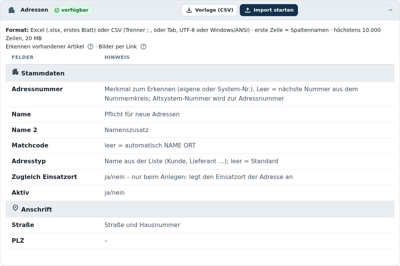Click the verfügbar status badge
The image size is (400, 266).
pos(72,10)
